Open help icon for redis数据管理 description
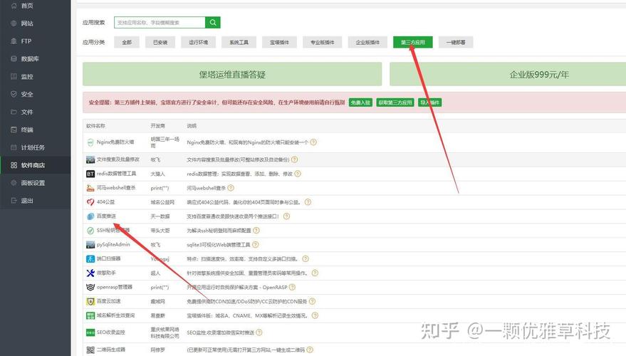 [298, 174]
